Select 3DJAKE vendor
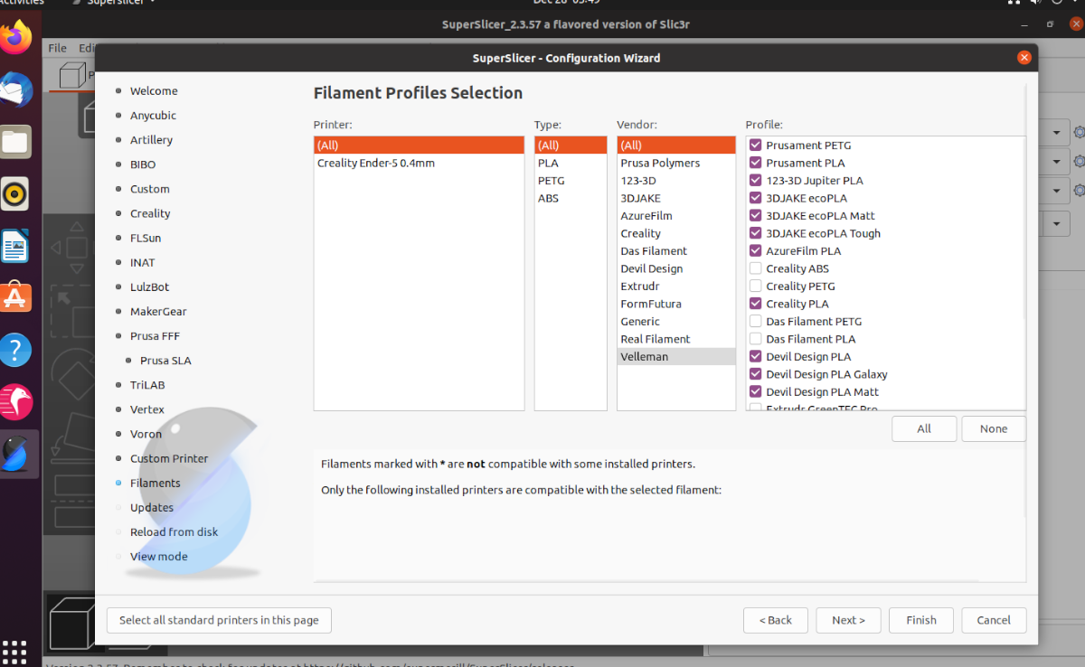The image size is (1085, 667). coord(676,198)
